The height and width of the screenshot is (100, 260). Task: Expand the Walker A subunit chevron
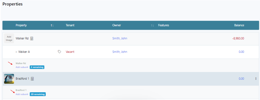[16, 52]
